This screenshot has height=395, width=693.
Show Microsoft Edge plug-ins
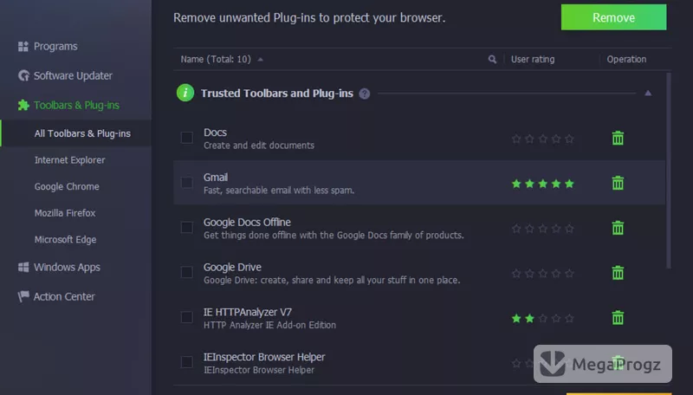[66, 239]
